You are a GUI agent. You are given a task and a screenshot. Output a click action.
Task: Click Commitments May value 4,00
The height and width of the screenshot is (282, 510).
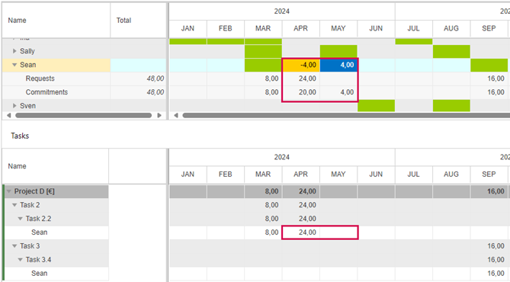[347, 92]
